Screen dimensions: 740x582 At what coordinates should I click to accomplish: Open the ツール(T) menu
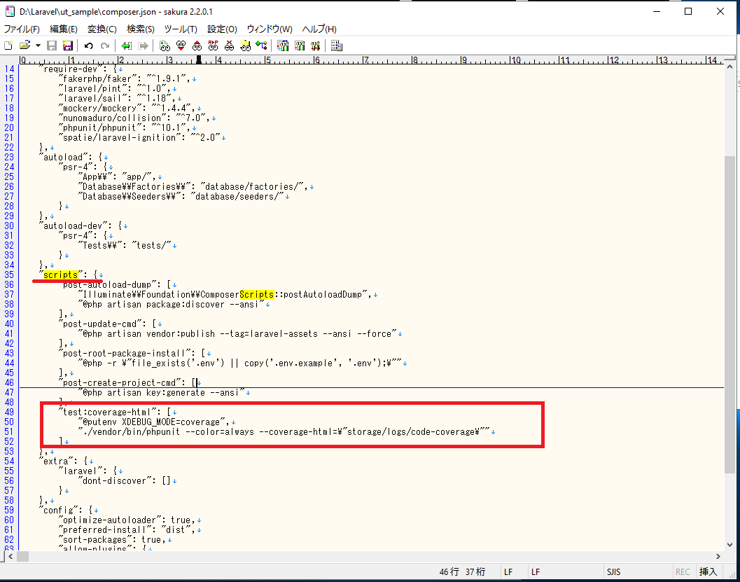click(x=181, y=29)
